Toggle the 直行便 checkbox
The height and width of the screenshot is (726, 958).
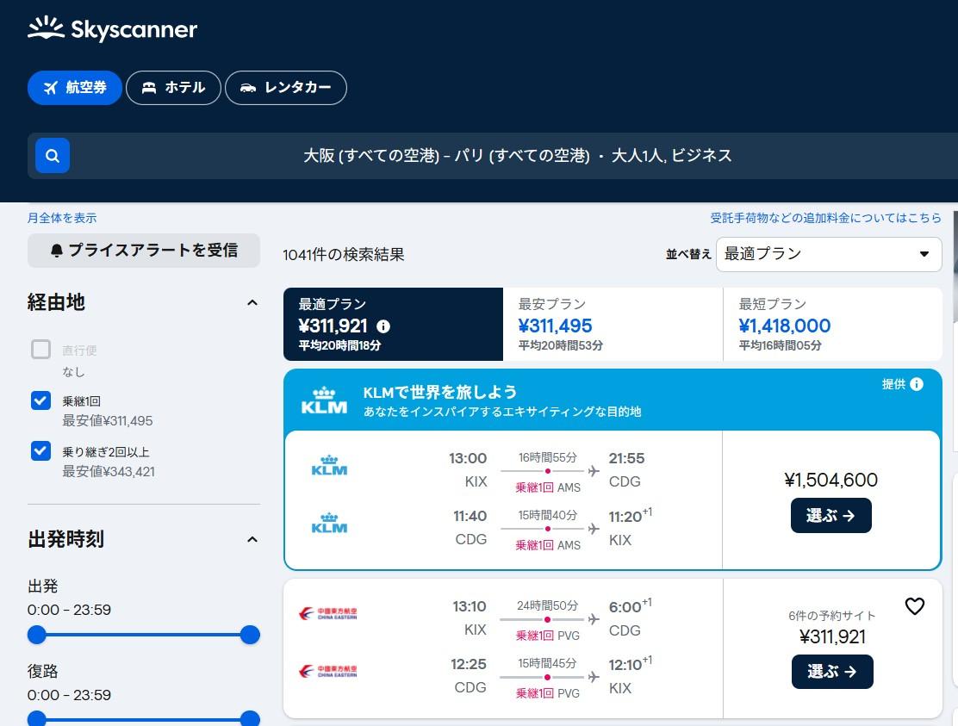(x=41, y=350)
